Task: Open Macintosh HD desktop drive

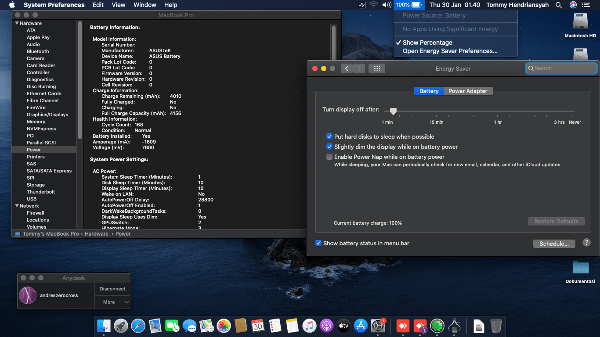Action: coord(580,25)
